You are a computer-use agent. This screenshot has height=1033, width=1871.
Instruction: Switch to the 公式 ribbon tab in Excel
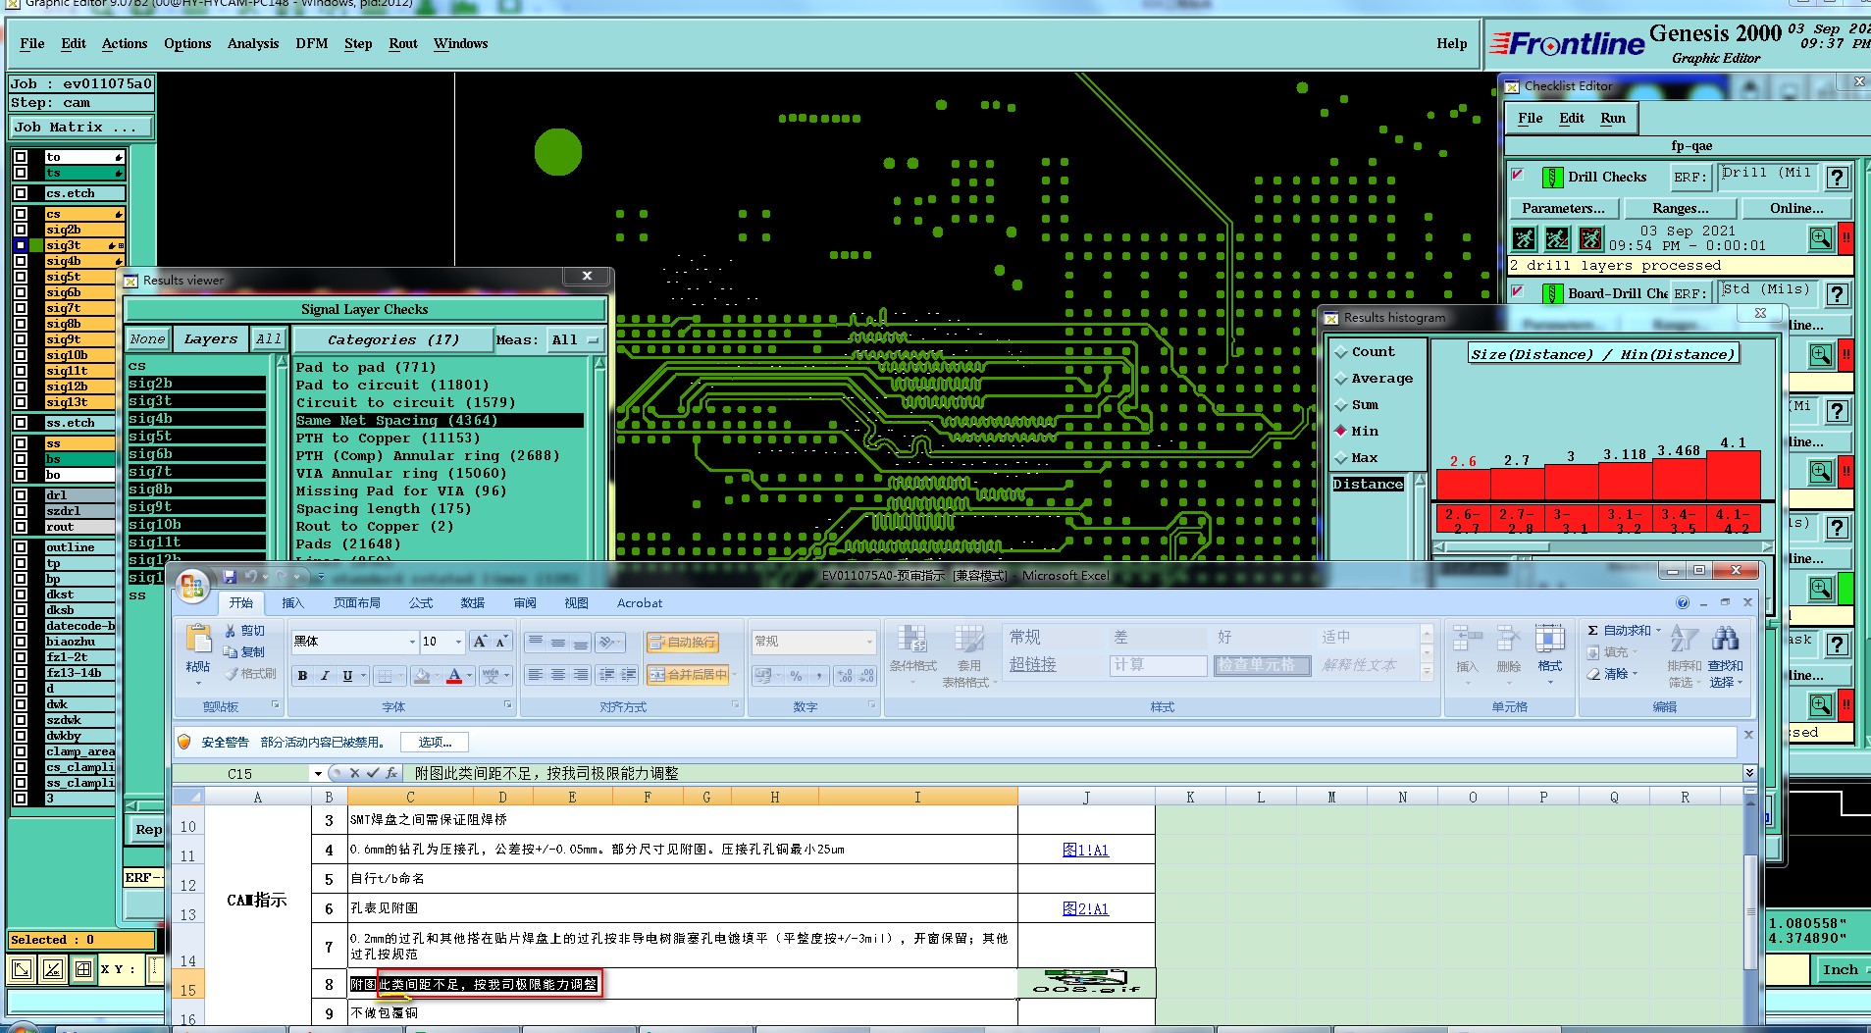click(x=421, y=603)
